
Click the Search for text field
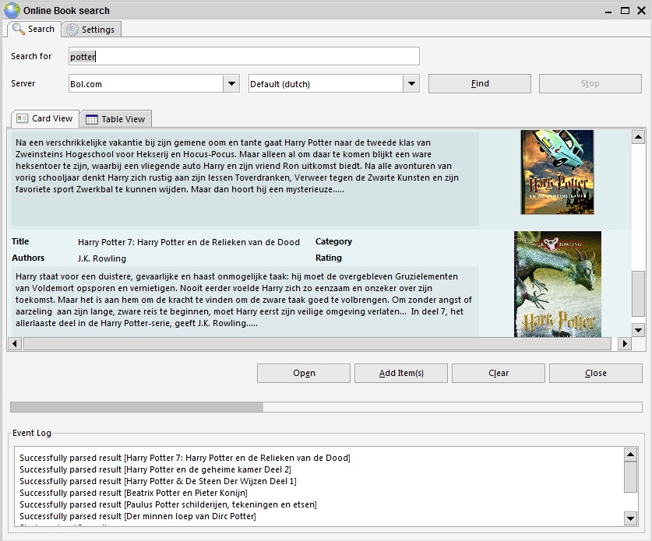pyautogui.click(x=244, y=56)
